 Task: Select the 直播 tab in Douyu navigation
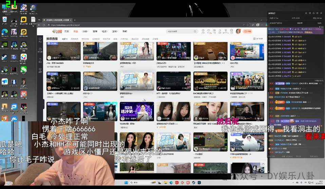pyautogui.click(x=76, y=32)
